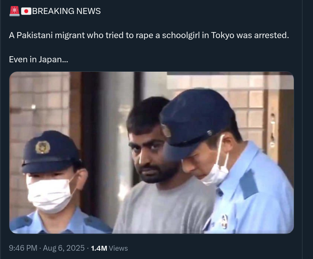Click the Aug 6, 2025 date
This screenshot has width=313, height=259.
[64, 248]
